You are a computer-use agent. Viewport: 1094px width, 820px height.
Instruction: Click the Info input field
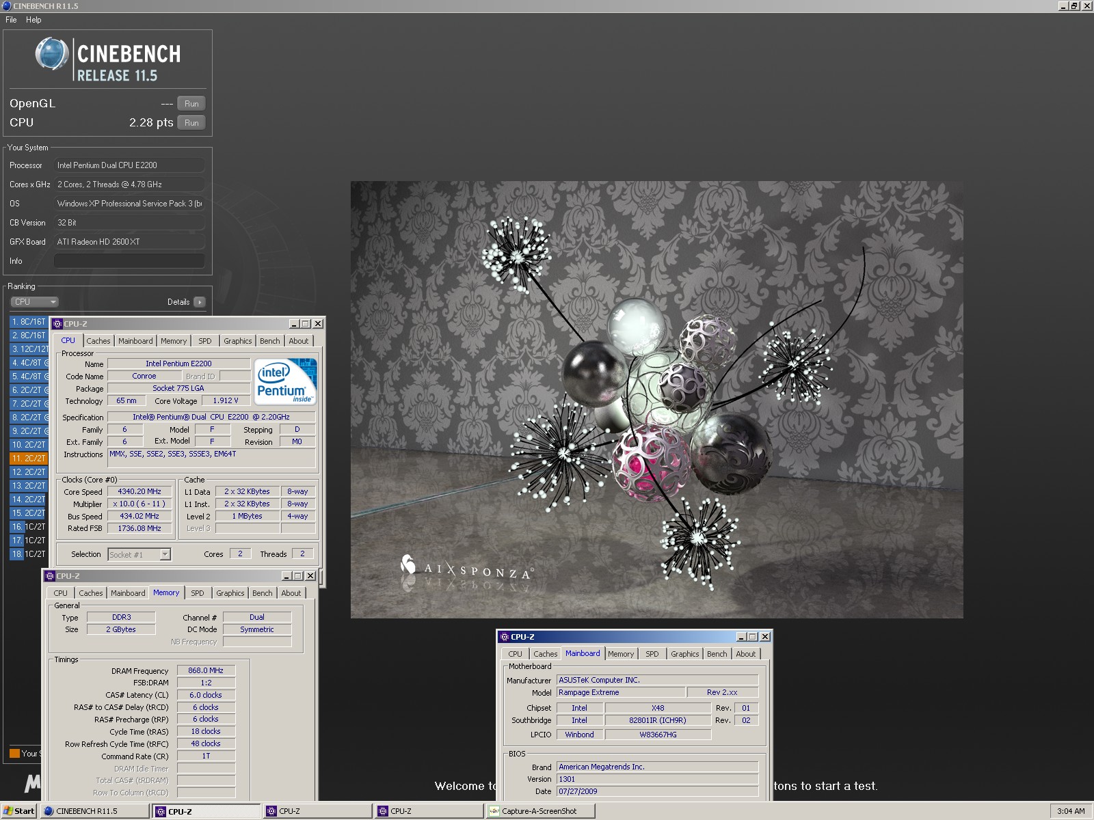point(129,261)
